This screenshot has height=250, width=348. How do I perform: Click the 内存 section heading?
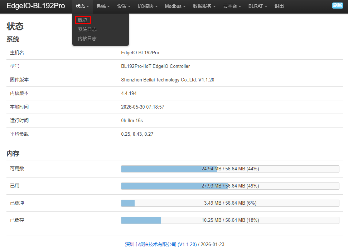coord(13,154)
